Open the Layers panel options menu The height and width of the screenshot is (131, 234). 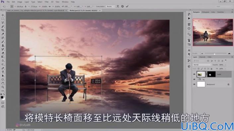coord(232,57)
